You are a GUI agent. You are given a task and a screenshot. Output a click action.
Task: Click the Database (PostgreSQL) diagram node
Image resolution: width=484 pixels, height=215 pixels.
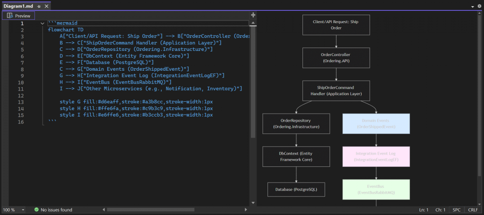[x=296, y=190]
